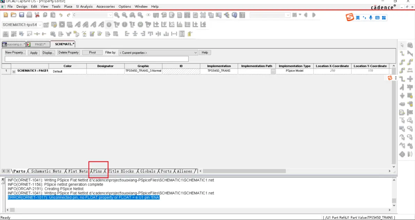
Task: Click the Undo arrow icon
Action: tap(61, 15)
